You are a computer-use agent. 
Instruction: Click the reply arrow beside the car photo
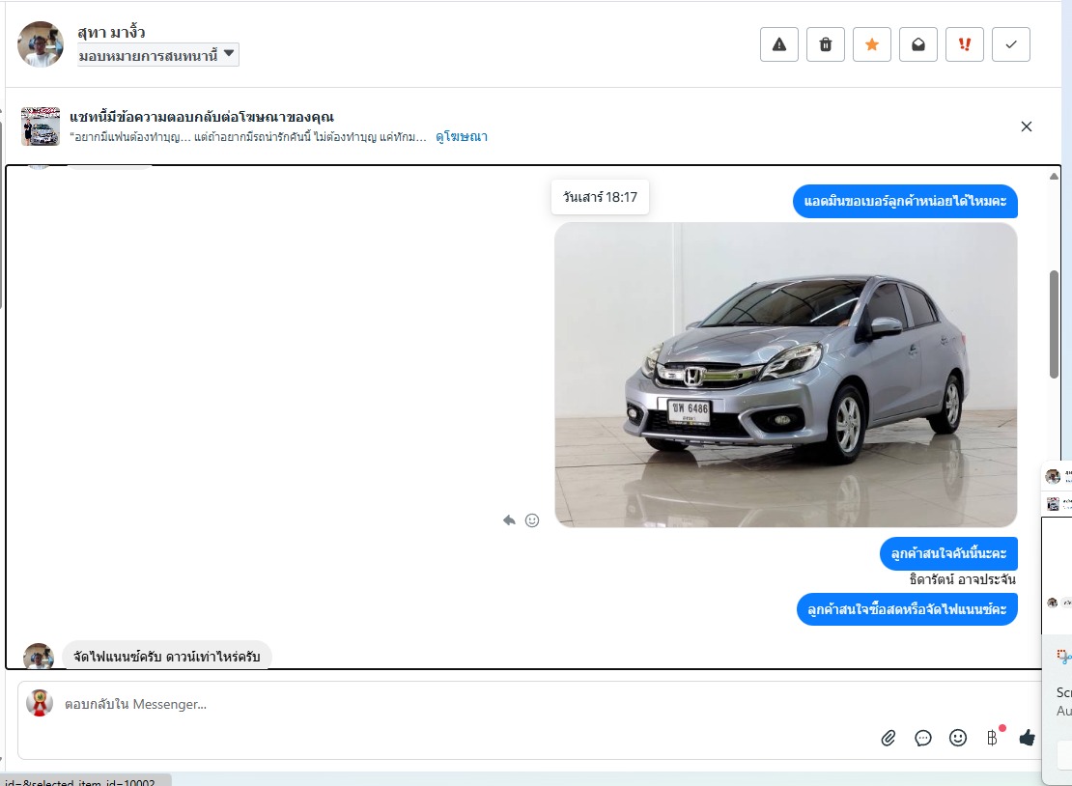[x=509, y=520]
